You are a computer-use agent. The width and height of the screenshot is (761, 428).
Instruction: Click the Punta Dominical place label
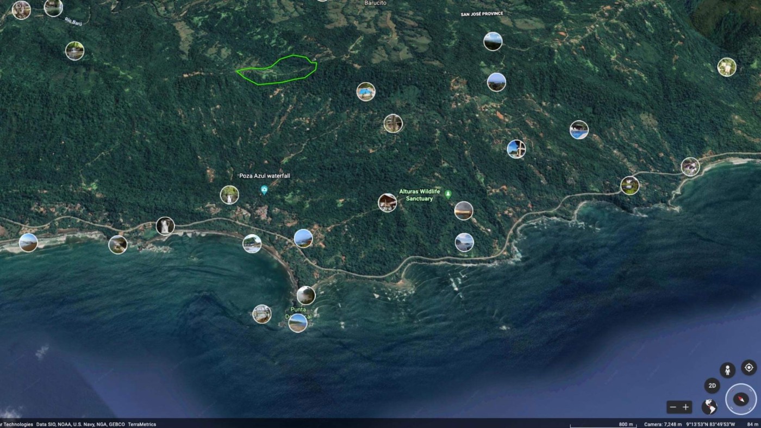pyautogui.click(x=297, y=311)
